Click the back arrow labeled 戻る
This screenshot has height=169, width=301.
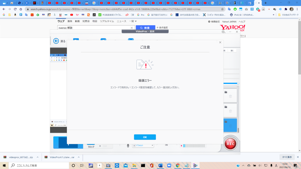click(x=59, y=41)
